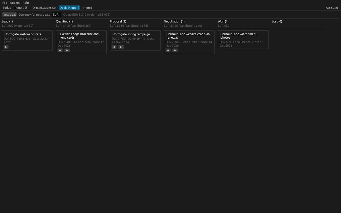Image resolution: width=341 pixels, height=213 pixels.
Task: Open the Import tab
Action: click(88, 8)
